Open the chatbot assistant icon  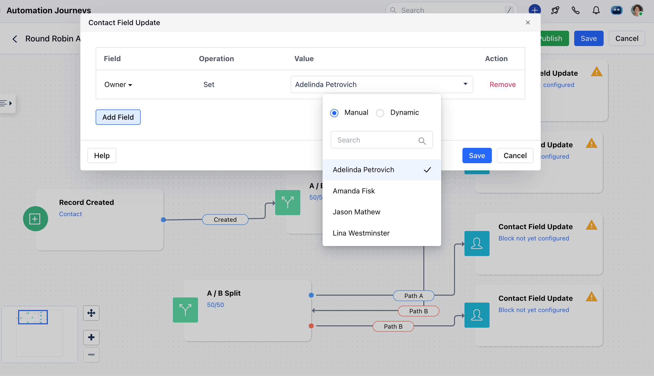[616, 10]
